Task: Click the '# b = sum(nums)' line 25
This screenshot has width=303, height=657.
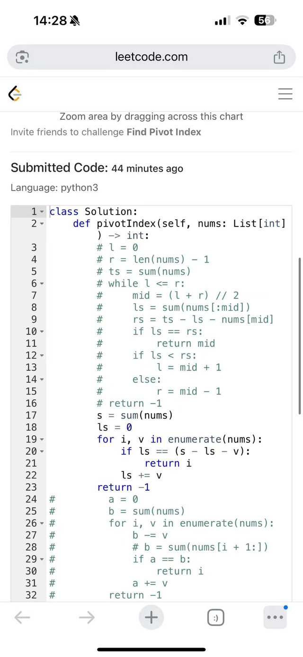Action: (x=117, y=511)
